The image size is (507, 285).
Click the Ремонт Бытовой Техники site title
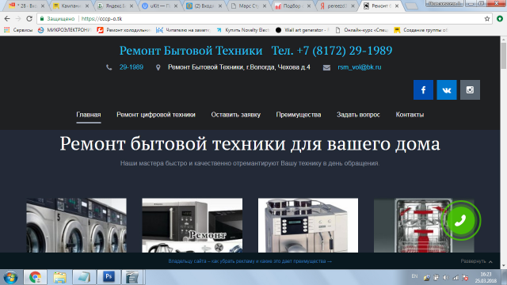pyautogui.click(x=191, y=51)
